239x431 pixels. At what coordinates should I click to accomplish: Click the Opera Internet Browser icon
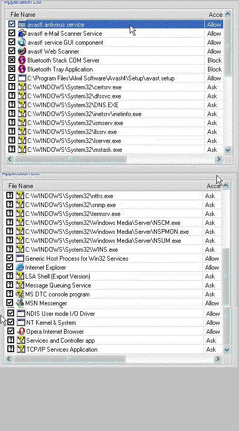point(21,332)
